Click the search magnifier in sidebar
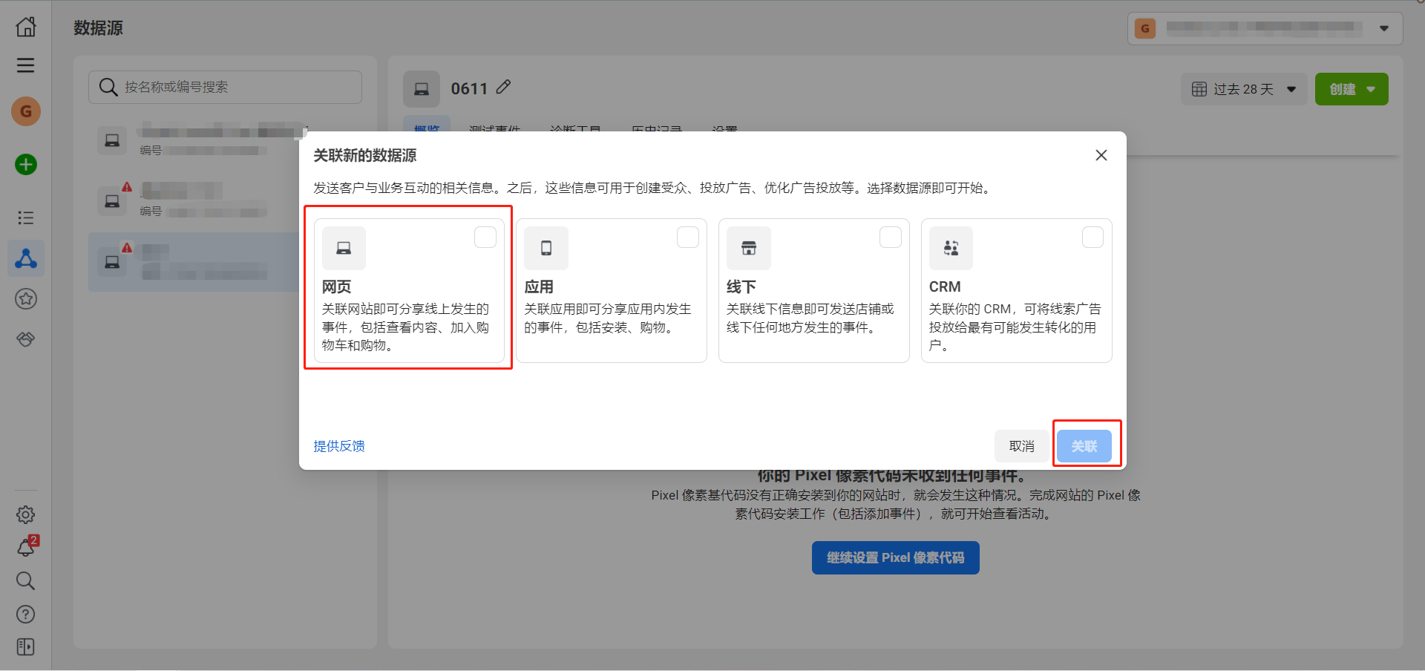The height and width of the screenshot is (671, 1425). [26, 580]
